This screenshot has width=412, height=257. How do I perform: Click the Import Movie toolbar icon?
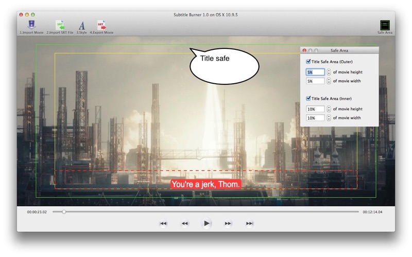[x=31, y=25]
